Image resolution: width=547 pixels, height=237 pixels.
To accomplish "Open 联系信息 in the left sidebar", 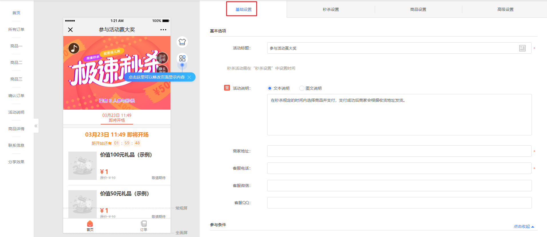I will [16, 145].
